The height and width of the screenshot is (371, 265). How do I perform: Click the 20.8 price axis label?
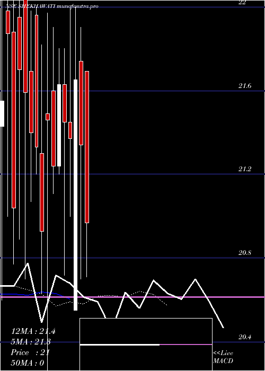tap(245, 253)
